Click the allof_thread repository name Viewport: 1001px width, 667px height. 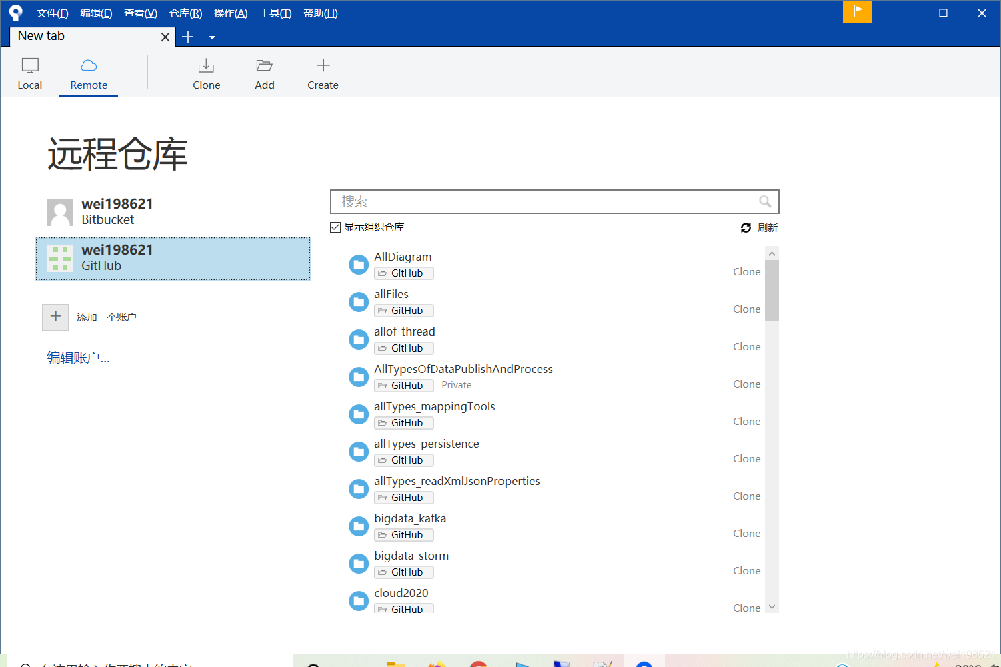405,331
